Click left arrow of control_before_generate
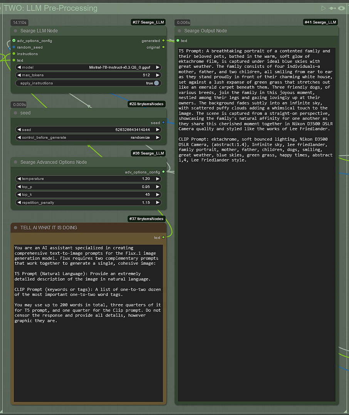This screenshot has width=349, height=415. [x=19, y=138]
